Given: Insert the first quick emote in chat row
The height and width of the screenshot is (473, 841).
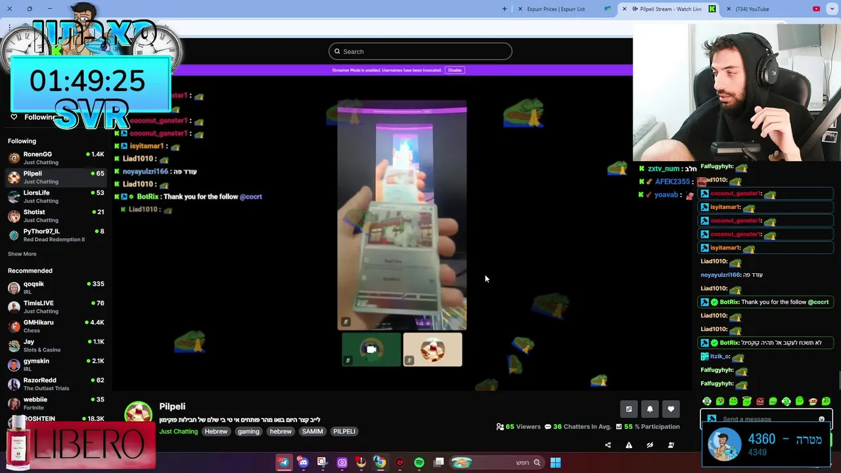Looking at the screenshot, I should [x=707, y=401].
